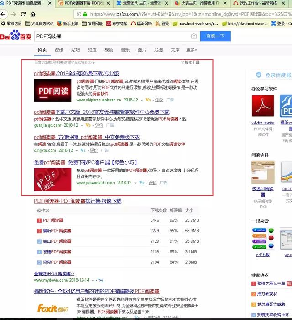The height and width of the screenshot is (320, 292).
Task: Open the adobe reader sidebar link
Action: click(x=263, y=123)
